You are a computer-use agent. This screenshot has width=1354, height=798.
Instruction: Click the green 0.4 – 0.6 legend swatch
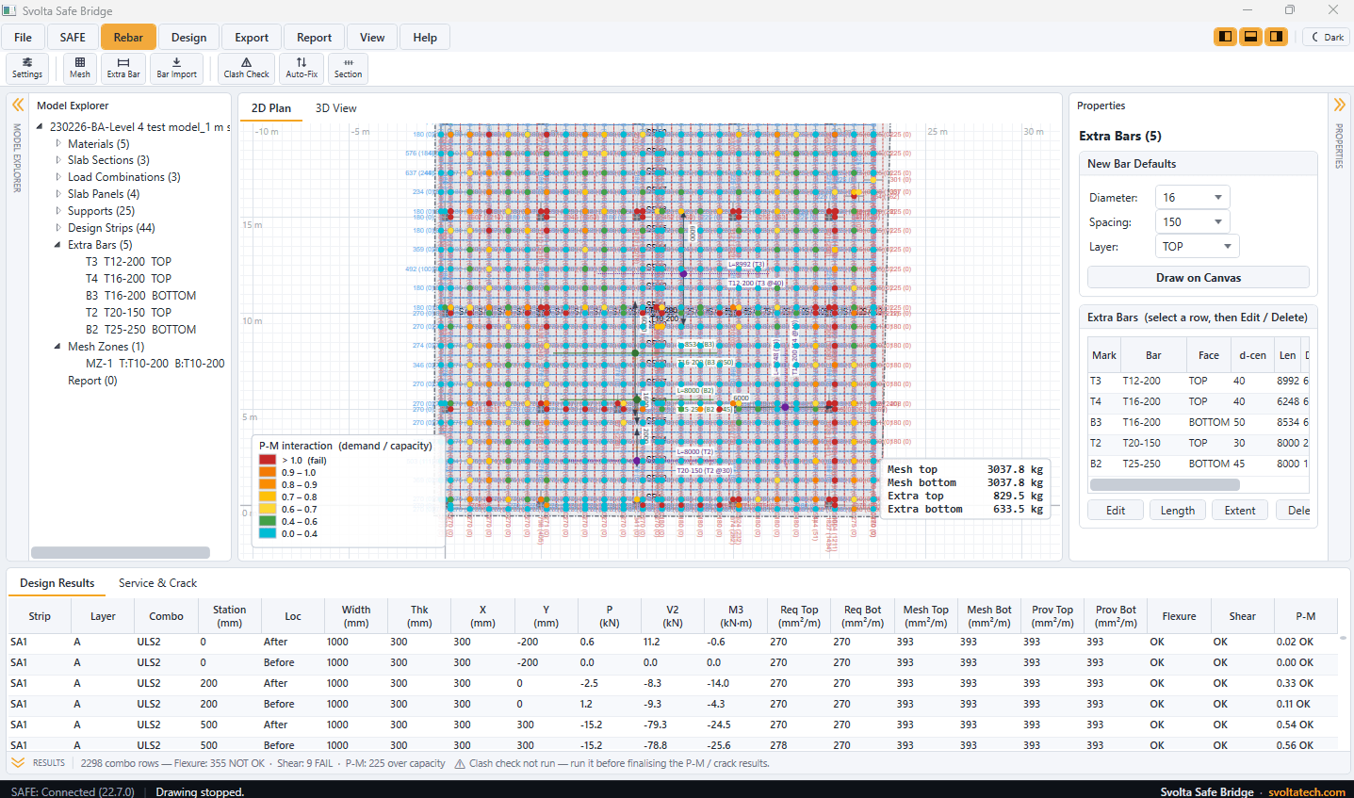(x=268, y=521)
